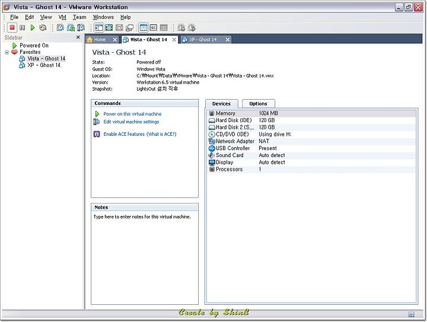Click the notes text area
The height and width of the screenshot is (322, 427).
pos(145,258)
